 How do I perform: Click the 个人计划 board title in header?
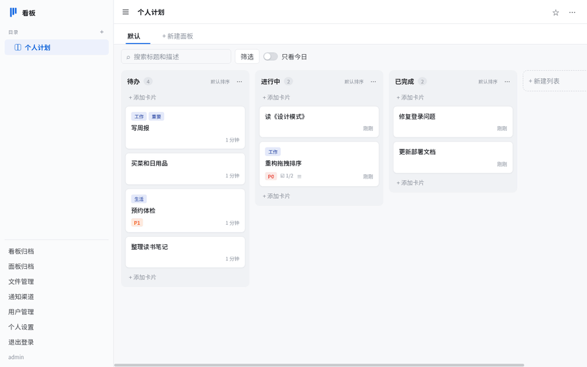(151, 12)
